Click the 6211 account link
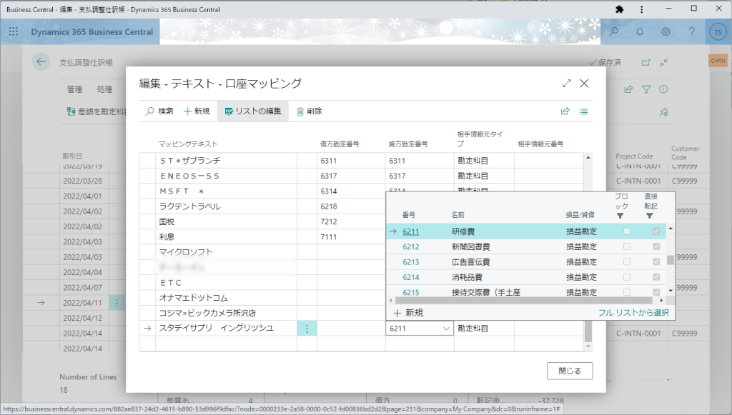This screenshot has width=732, height=415. [x=411, y=231]
